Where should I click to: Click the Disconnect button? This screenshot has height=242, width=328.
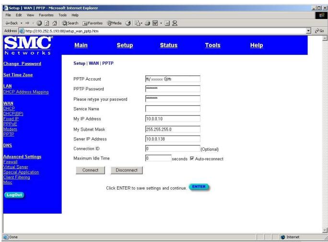click(127, 170)
